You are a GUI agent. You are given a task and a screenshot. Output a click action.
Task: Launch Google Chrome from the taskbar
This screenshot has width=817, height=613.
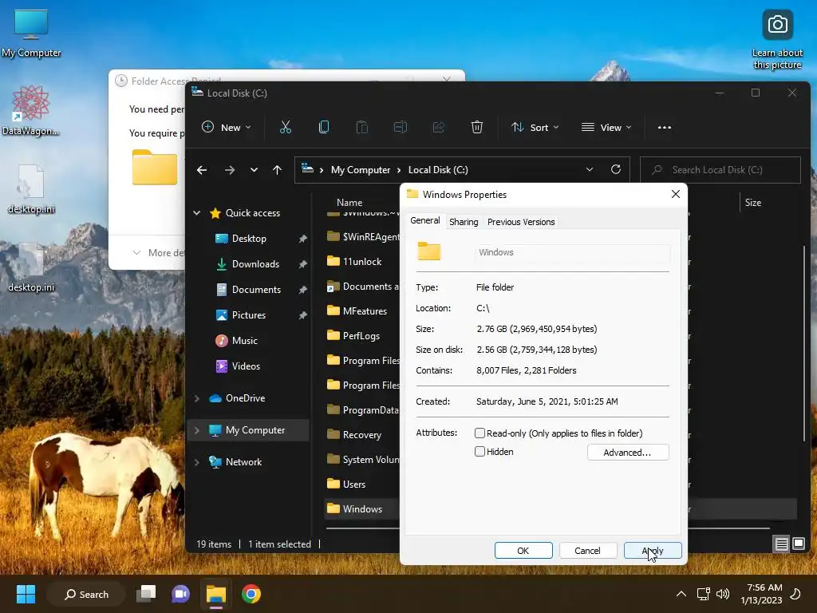tap(251, 594)
